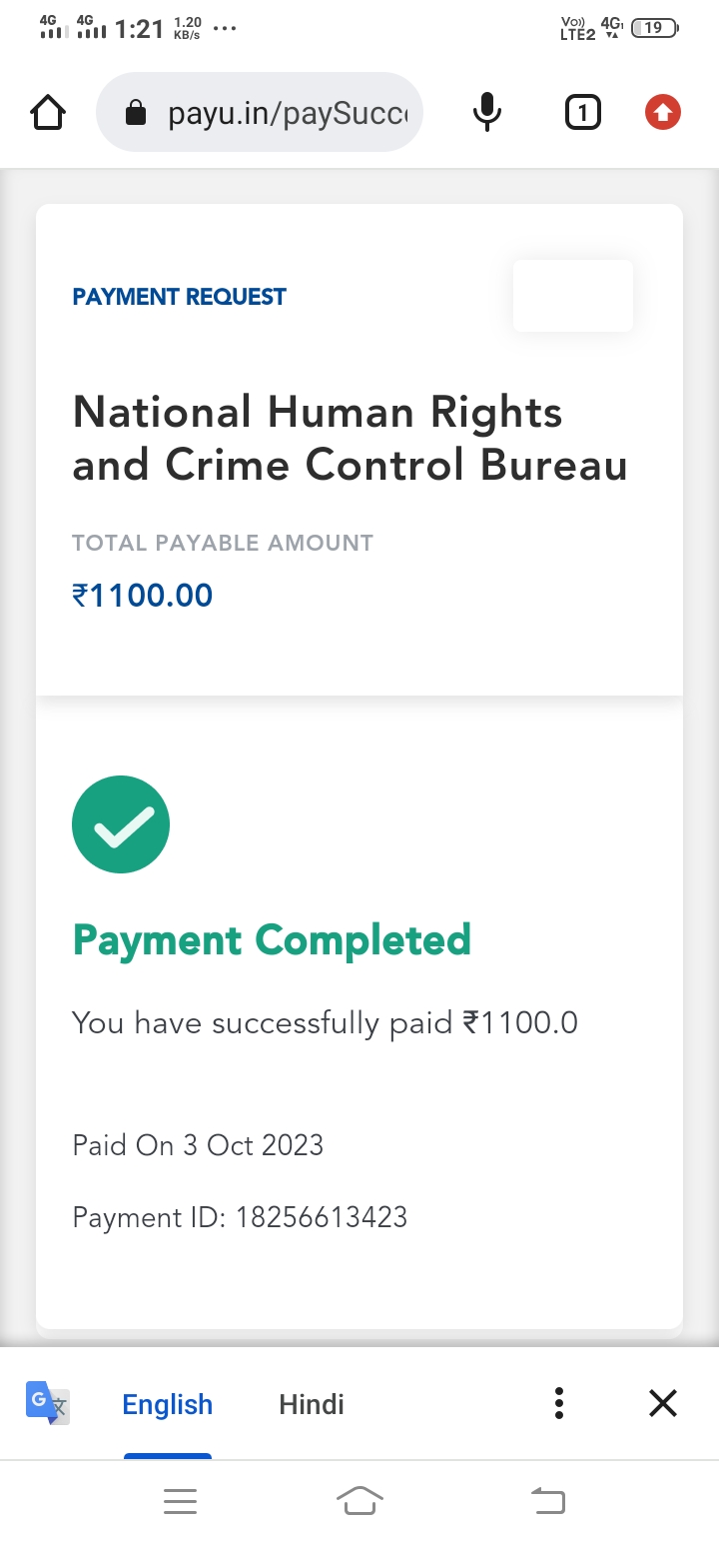Tap the PAYMENT REQUEST label
The image size is (719, 1543).
click(x=180, y=297)
